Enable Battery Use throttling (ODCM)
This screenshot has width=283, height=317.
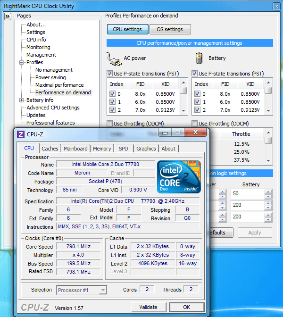[194, 123]
